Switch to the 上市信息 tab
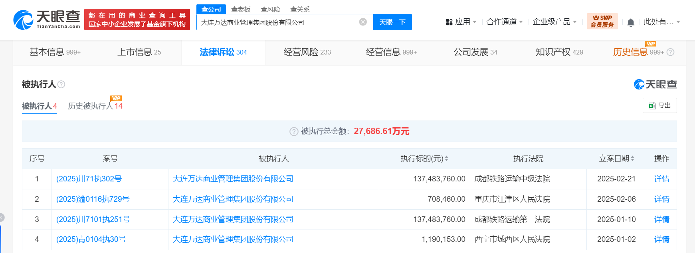Image resolution: width=695 pixels, height=253 pixels. 139,52
